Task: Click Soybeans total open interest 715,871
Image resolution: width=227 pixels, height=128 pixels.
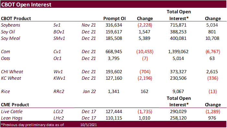Action: (x=178, y=25)
